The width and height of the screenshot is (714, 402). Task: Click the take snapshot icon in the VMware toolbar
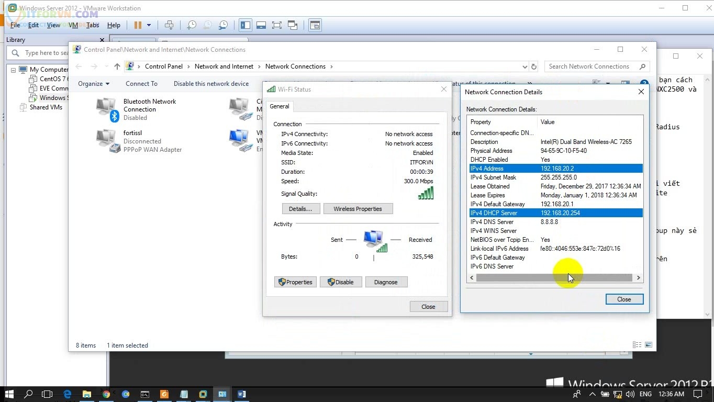192,25
